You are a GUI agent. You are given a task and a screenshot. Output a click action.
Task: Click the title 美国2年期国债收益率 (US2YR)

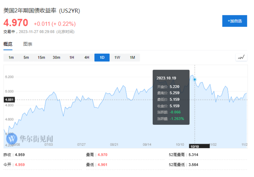coord(42,11)
